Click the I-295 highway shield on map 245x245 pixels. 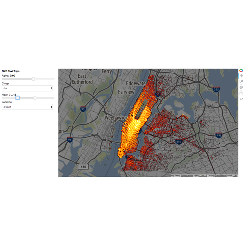[216, 89]
